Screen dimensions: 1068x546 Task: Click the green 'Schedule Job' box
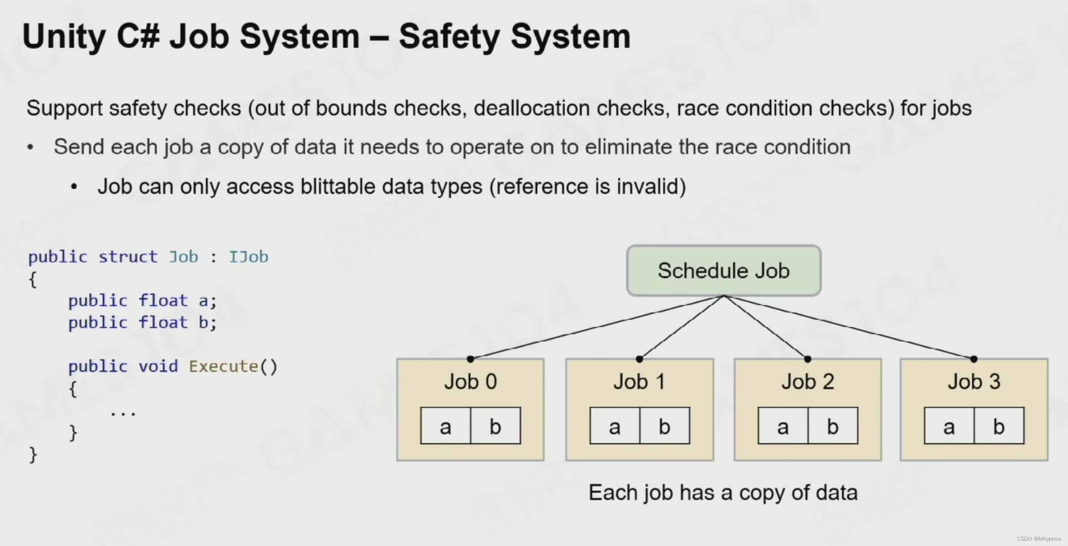click(723, 271)
